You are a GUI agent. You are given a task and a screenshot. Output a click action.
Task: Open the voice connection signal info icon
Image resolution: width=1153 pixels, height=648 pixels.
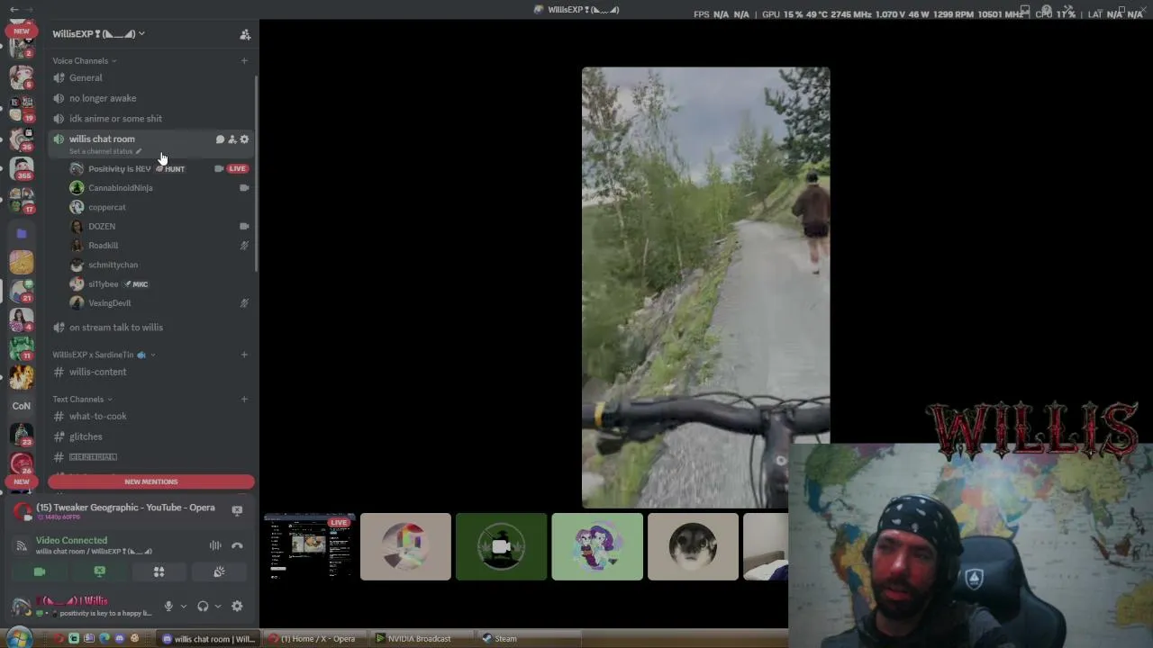(22, 545)
